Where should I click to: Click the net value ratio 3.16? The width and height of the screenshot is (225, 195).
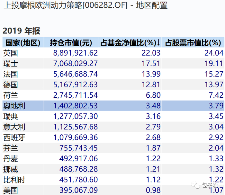click(x=153, y=116)
